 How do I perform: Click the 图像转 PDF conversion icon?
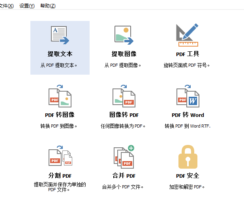[124, 96]
